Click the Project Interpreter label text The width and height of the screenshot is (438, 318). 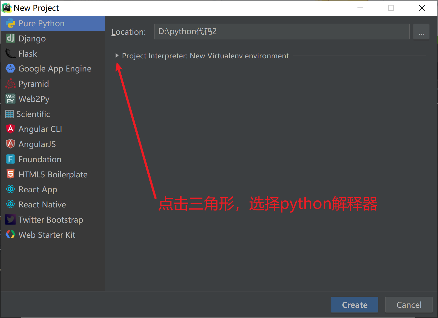205,56
